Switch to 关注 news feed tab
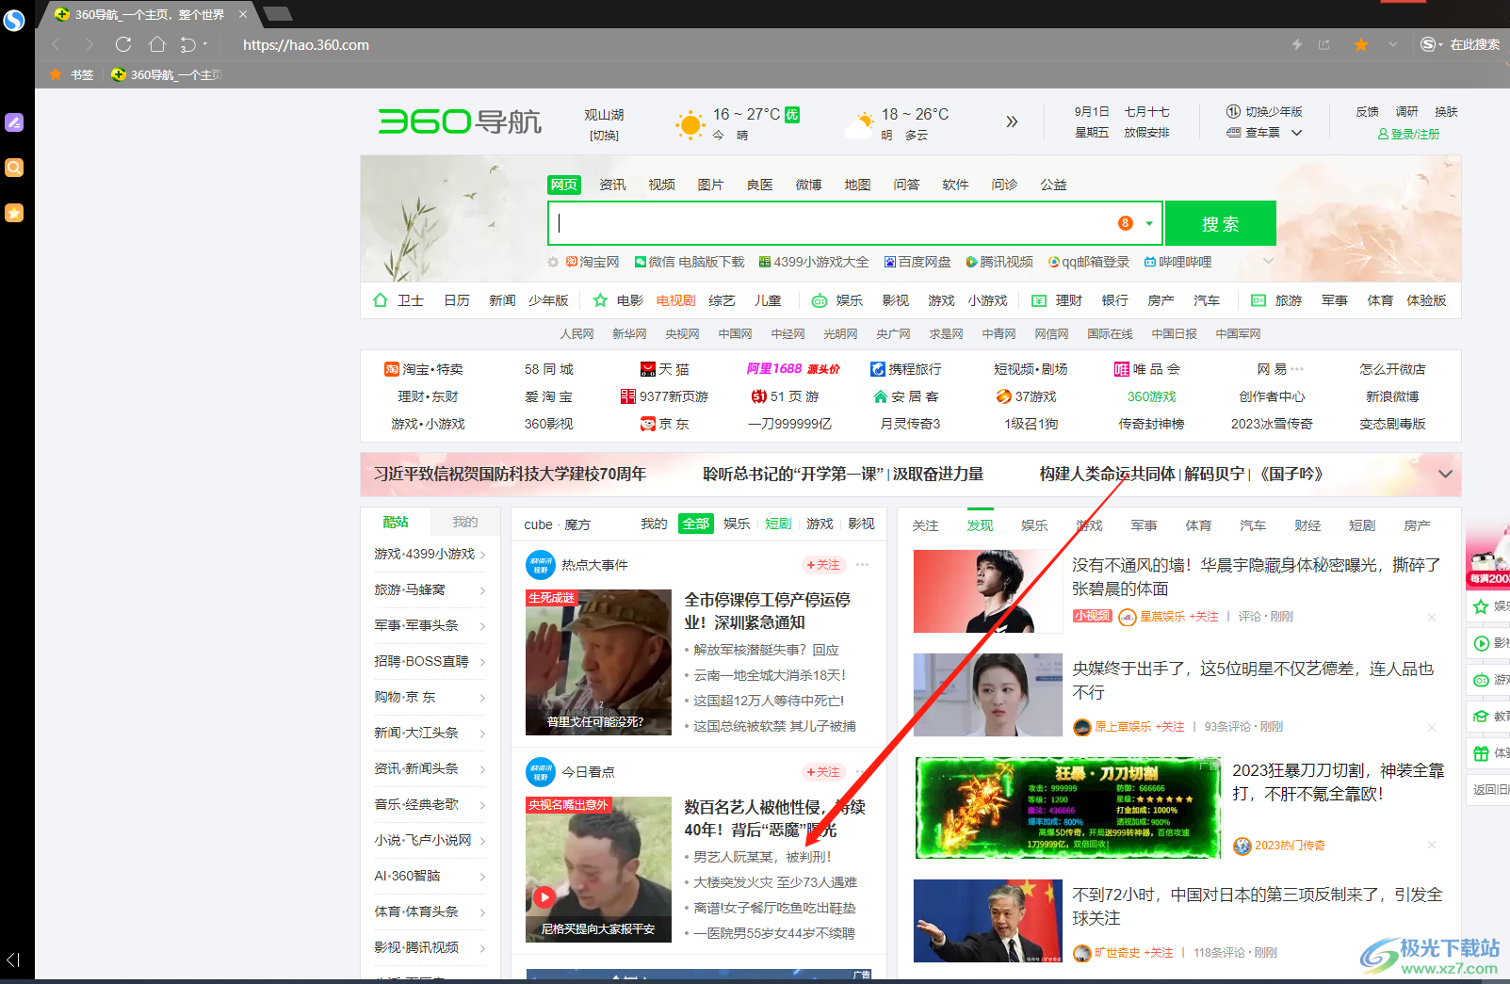The image size is (1510, 984). (x=925, y=525)
